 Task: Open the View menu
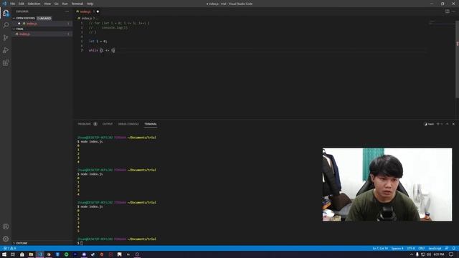coord(47,4)
